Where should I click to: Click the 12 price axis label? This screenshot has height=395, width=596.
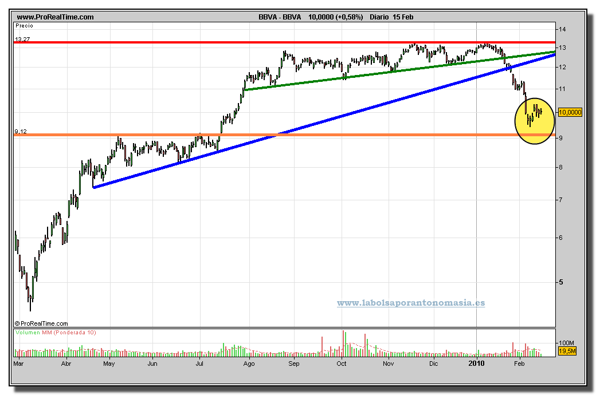pos(562,67)
